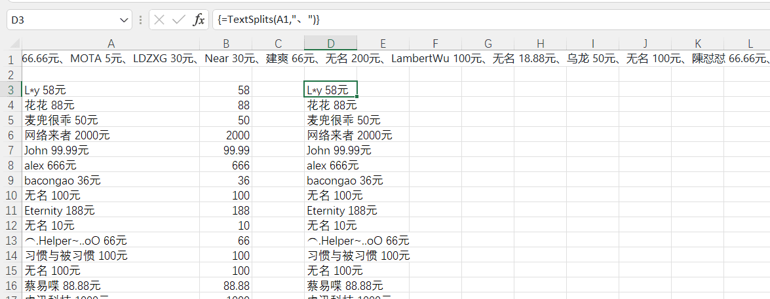Viewport: 770px width, 299px height.
Task: Click the Cancel (X) formula bar icon
Action: pyautogui.click(x=159, y=20)
